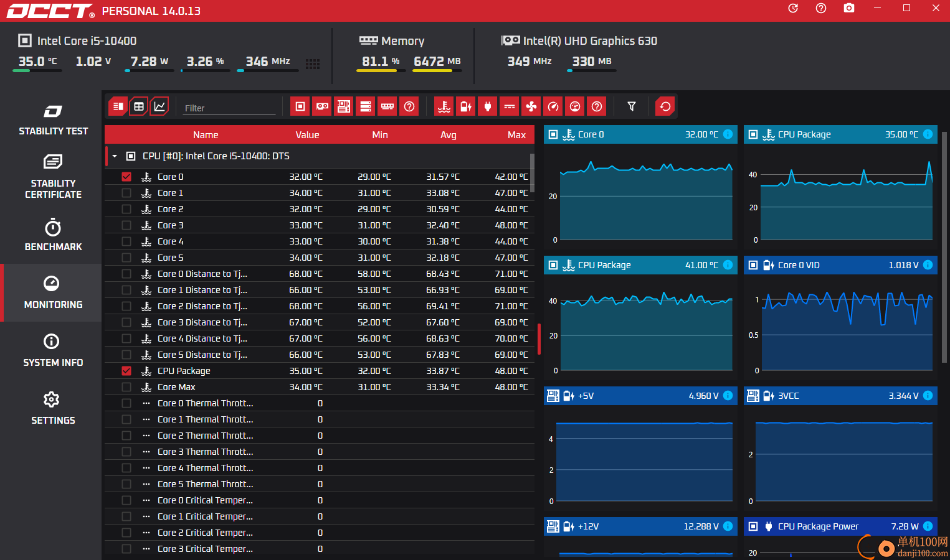The width and height of the screenshot is (950, 560).
Task: Focus the Filter text field
Action: pos(229,108)
